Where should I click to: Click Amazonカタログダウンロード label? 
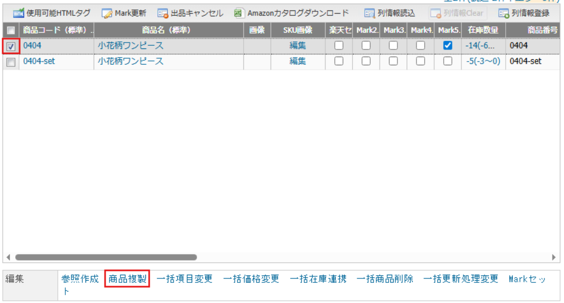click(298, 13)
